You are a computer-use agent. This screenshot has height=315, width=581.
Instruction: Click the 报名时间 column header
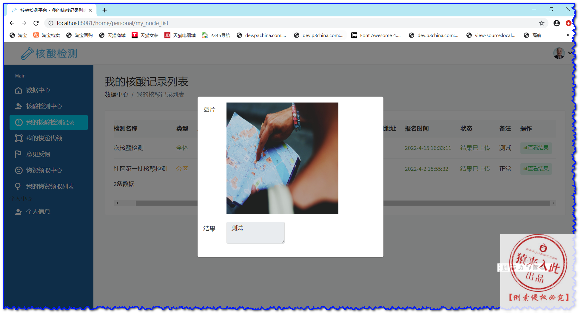pyautogui.click(x=417, y=128)
